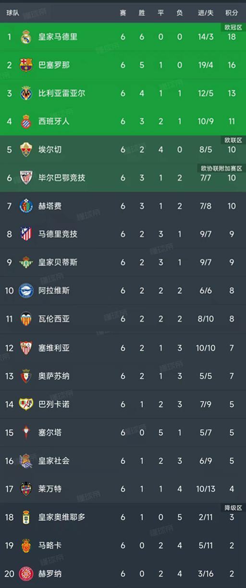Click the 积分 column header
This screenshot has height=588, width=246.
tap(232, 13)
